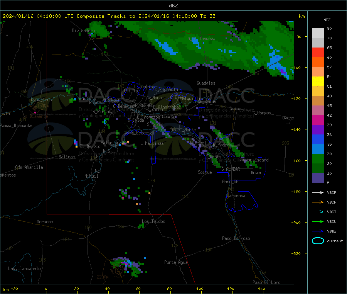
Task: Click the white VBCP arrow legend icon
Action: [318, 192]
